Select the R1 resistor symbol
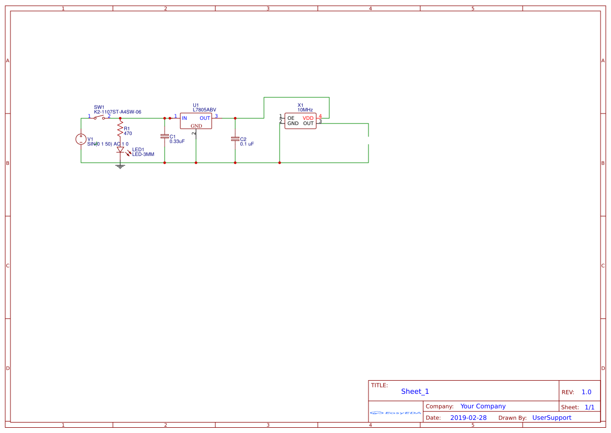The height and width of the screenshot is (433, 611). [x=120, y=129]
